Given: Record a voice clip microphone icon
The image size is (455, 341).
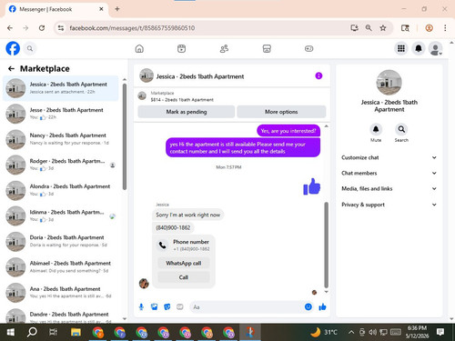Looking at the screenshot, I should coord(141,307).
